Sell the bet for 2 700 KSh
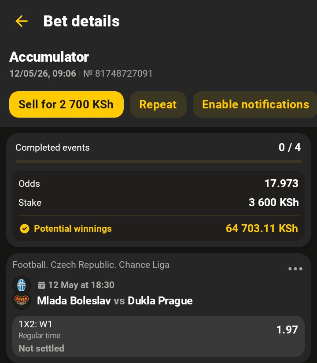This screenshot has width=317, height=363. tap(66, 104)
